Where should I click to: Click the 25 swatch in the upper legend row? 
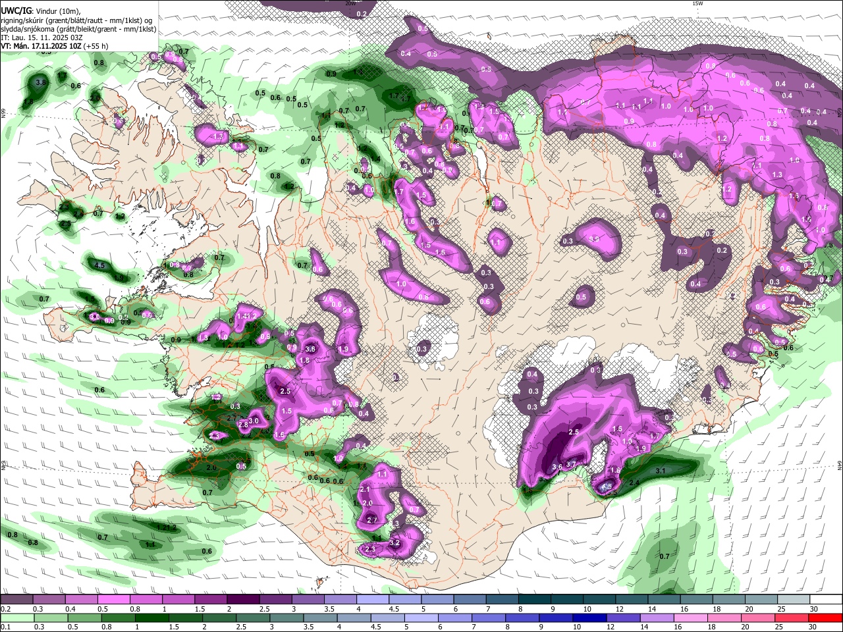794,599
